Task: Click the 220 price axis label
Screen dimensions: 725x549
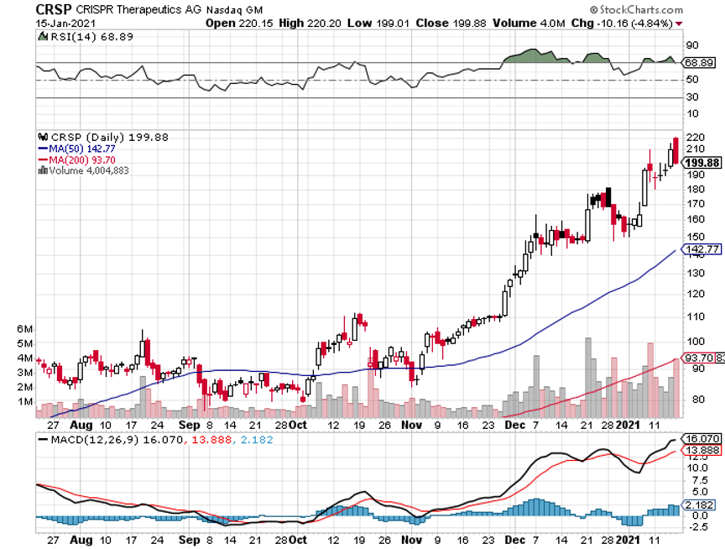Action: [x=696, y=138]
